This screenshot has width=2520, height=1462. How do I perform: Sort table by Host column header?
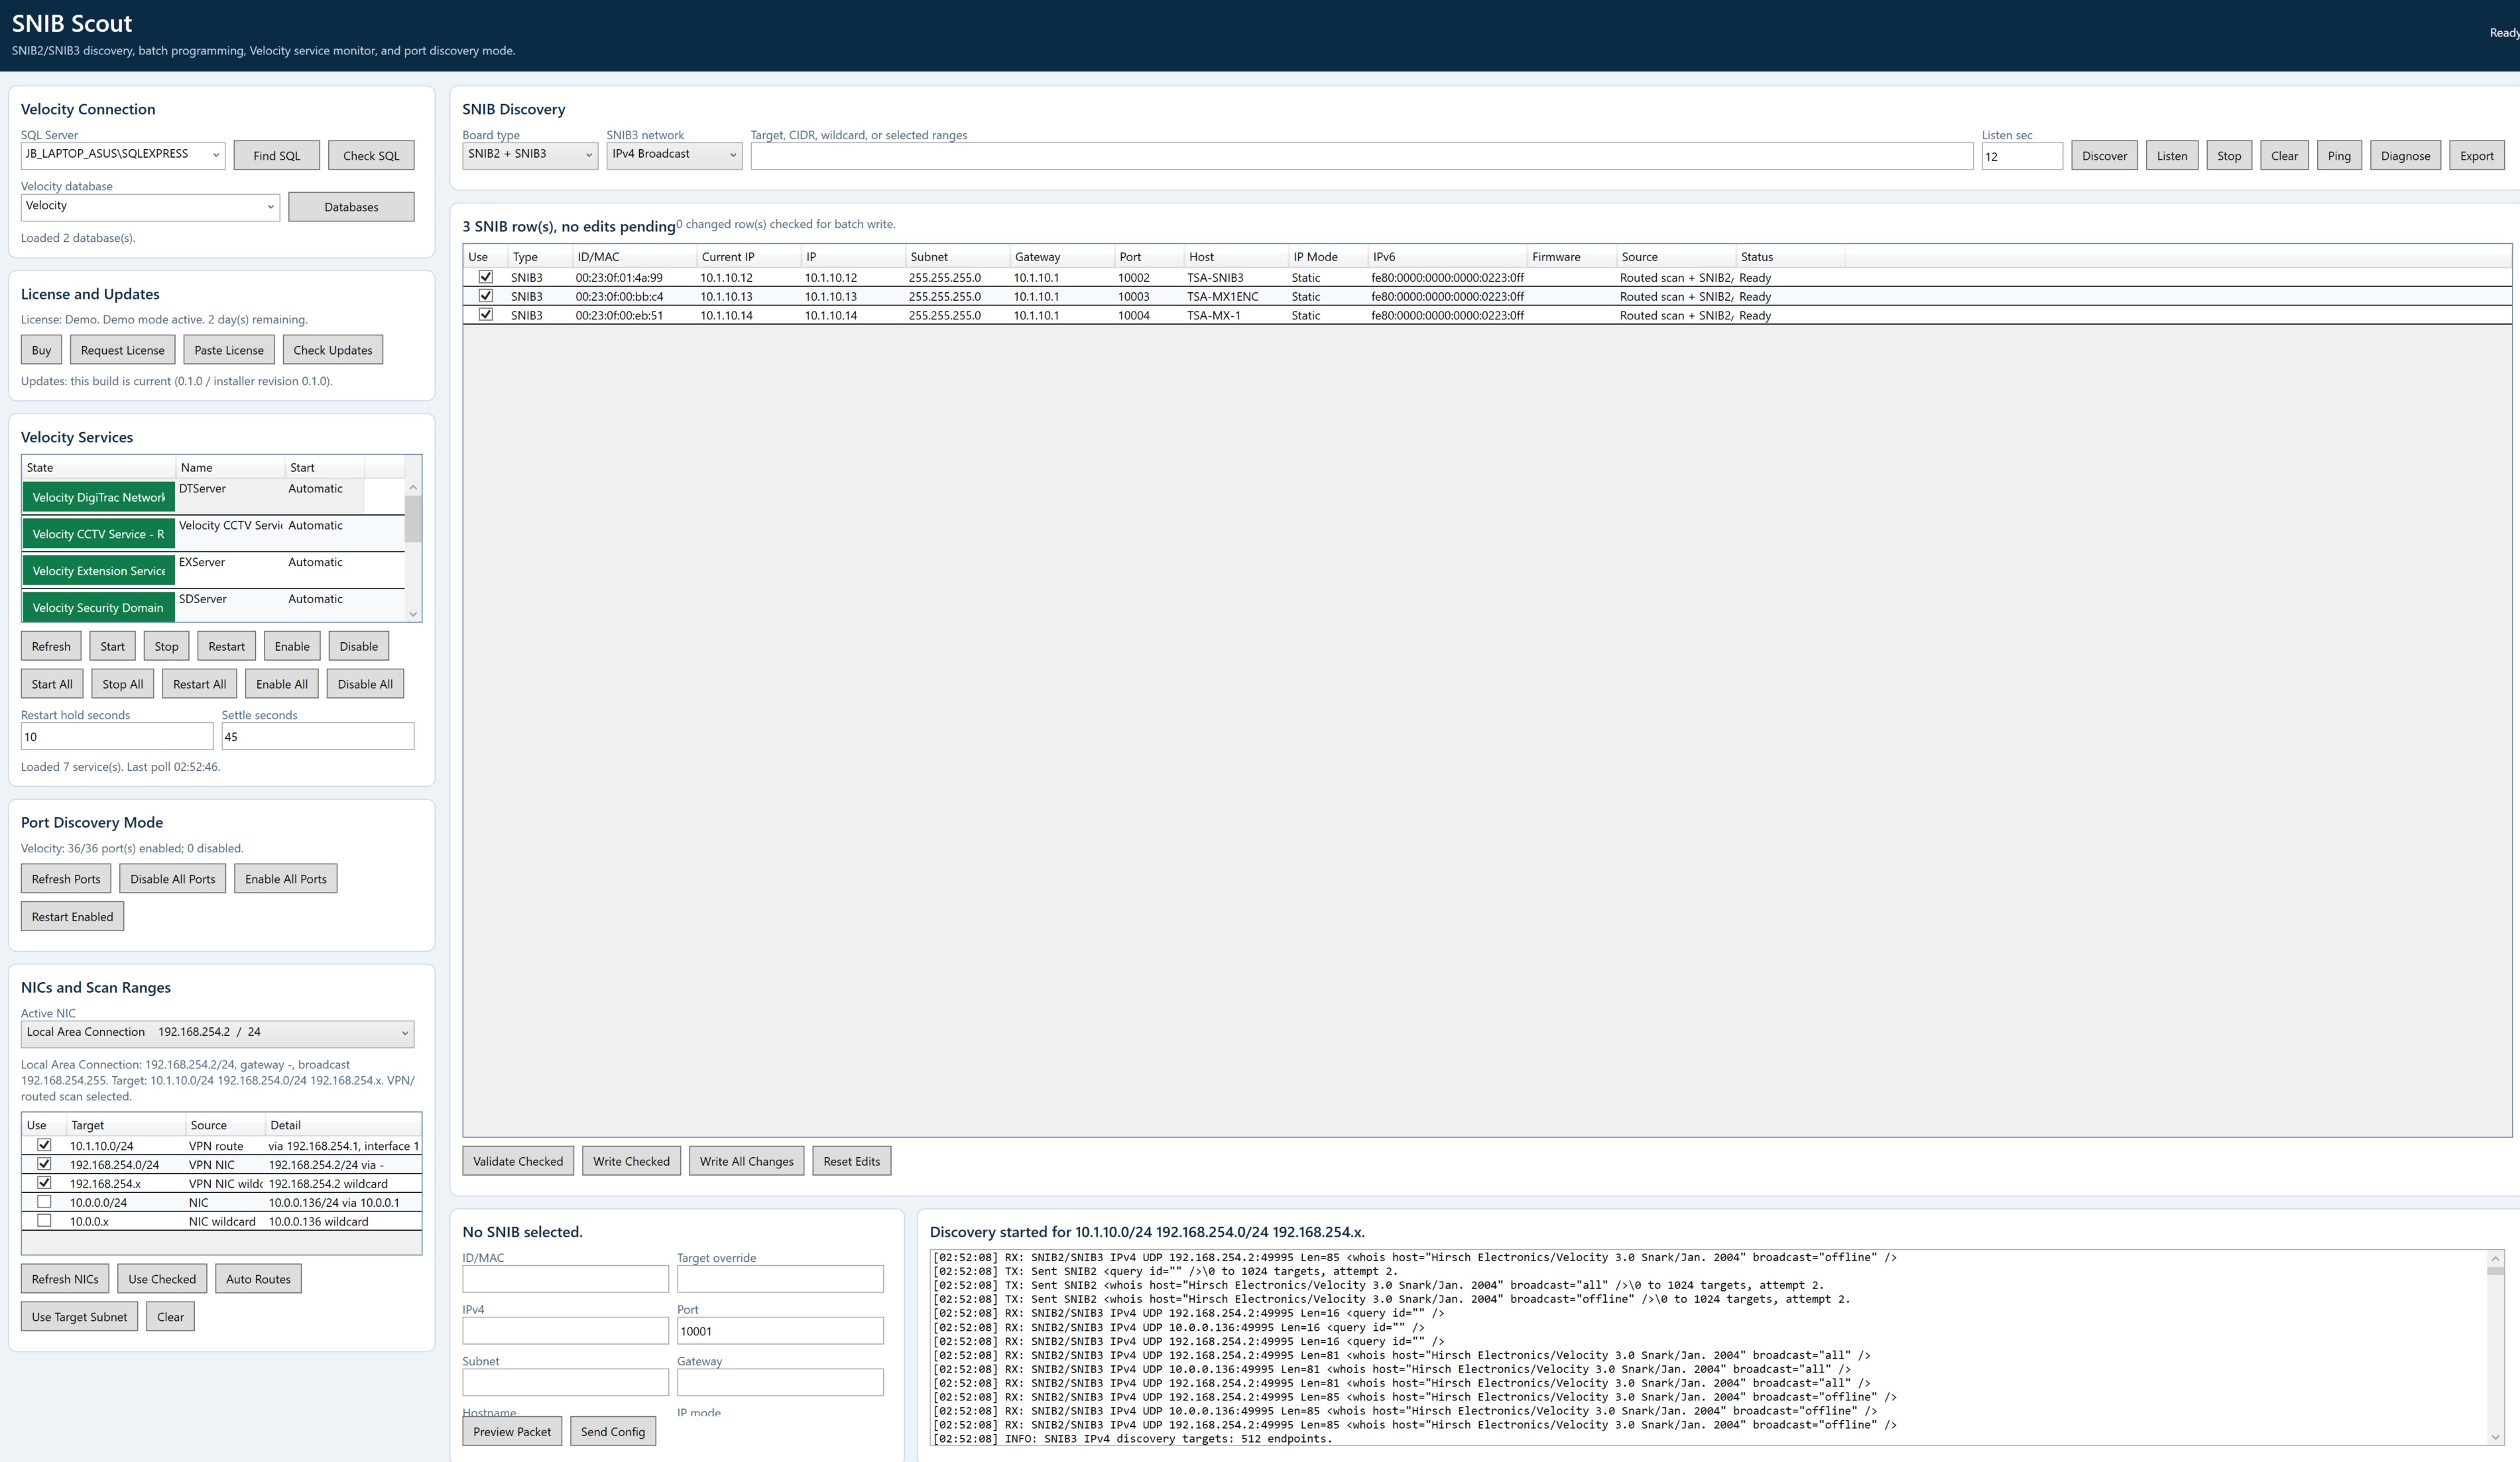tap(1235, 257)
